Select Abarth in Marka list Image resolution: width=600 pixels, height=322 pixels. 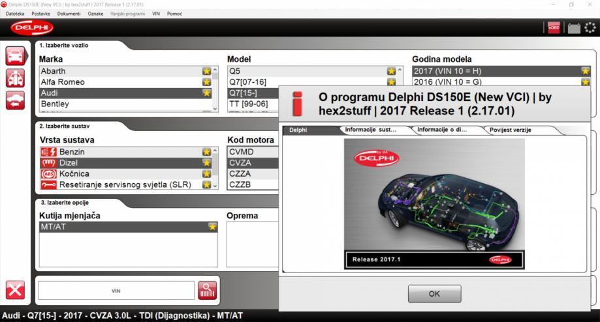click(x=125, y=72)
